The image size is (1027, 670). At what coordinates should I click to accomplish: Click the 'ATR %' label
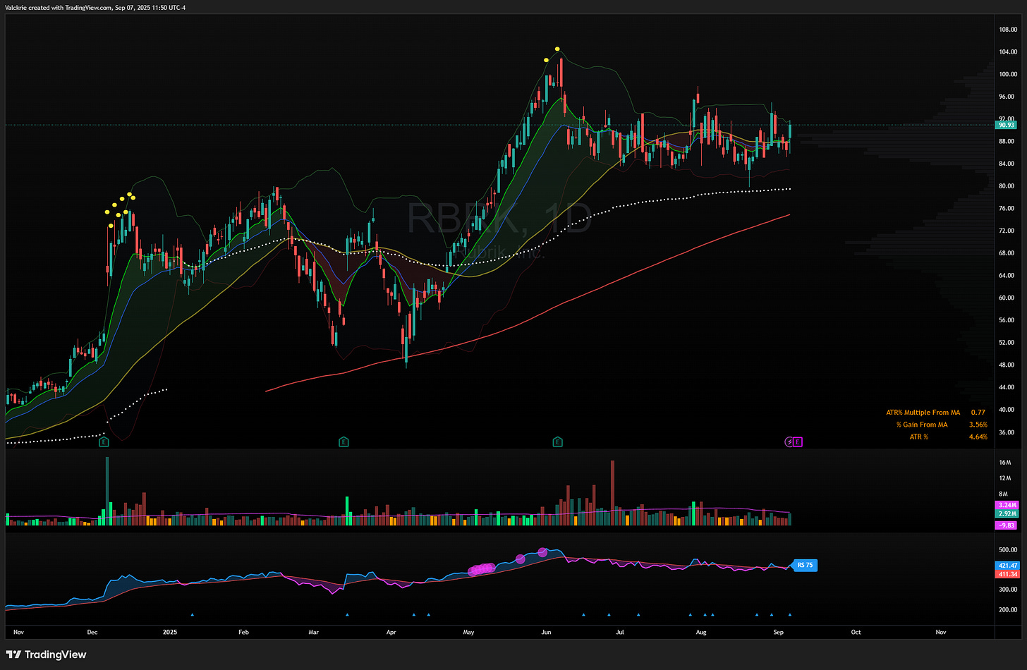click(918, 437)
